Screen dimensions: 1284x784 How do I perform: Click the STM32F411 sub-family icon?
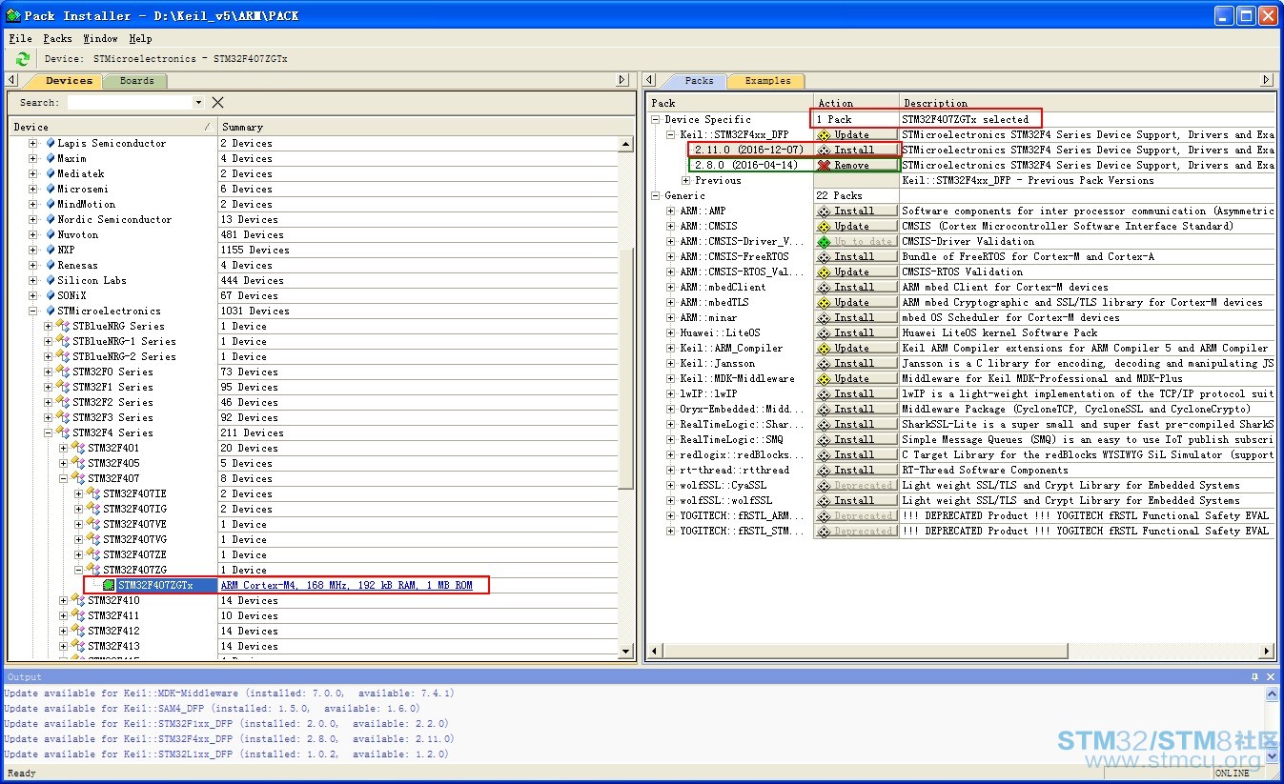pyautogui.click(x=79, y=615)
